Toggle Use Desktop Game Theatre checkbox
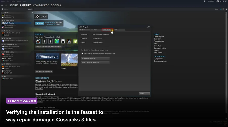The width and height of the screenshot is (228, 127). pos(82,54)
